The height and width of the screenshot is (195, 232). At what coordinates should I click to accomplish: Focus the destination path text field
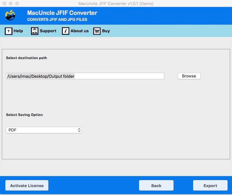85,76
